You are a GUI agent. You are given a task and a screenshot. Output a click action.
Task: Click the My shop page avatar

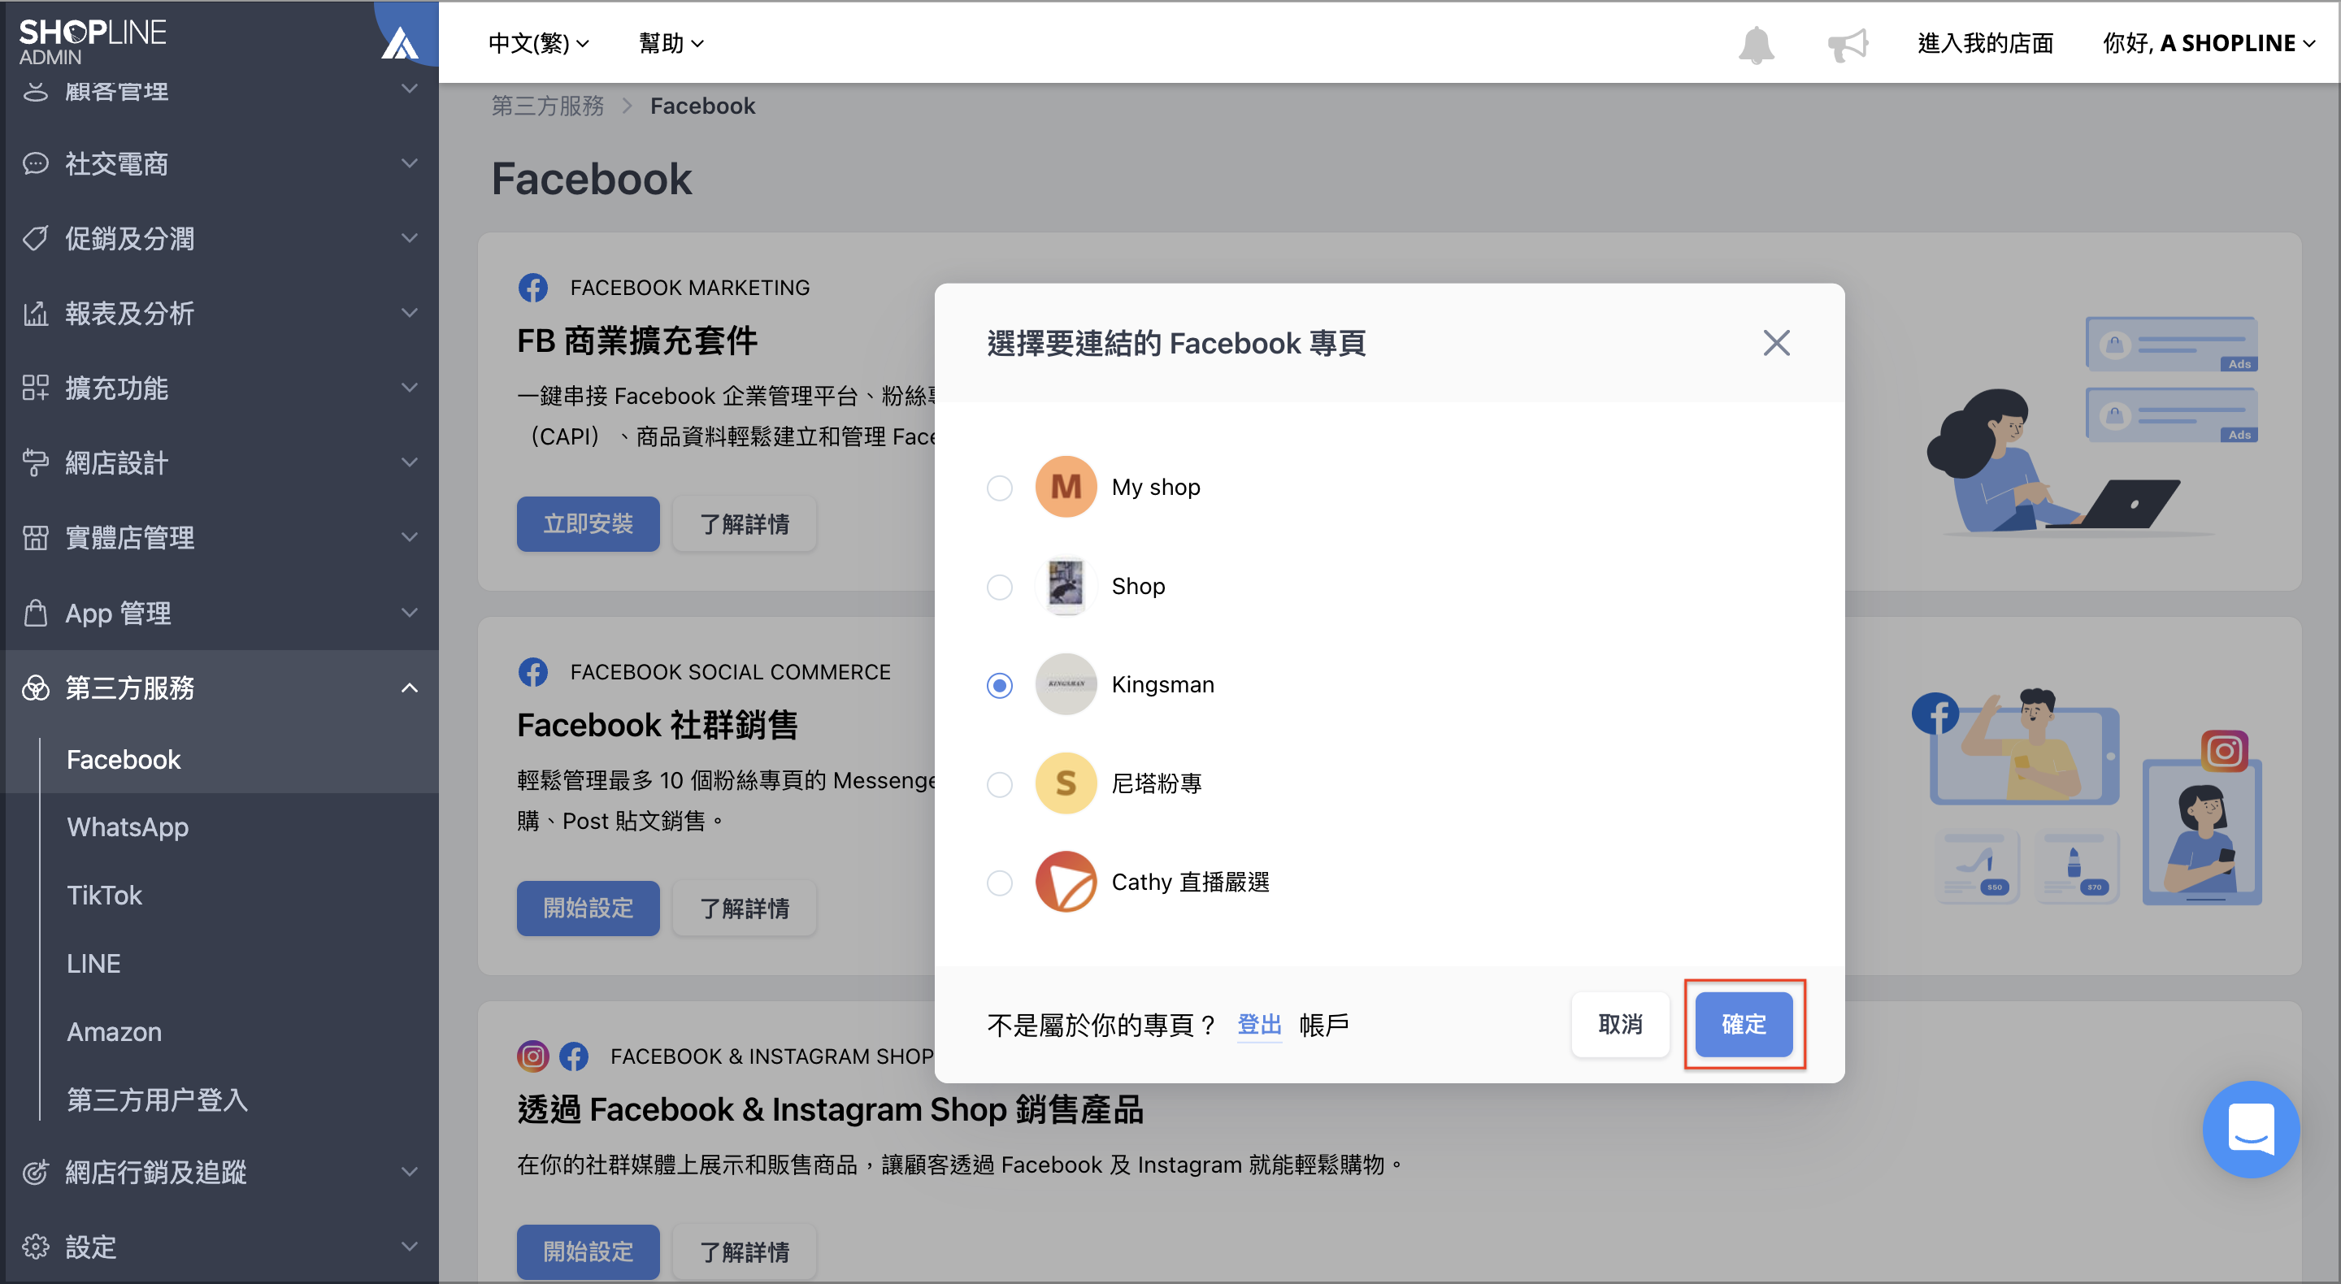(1066, 487)
